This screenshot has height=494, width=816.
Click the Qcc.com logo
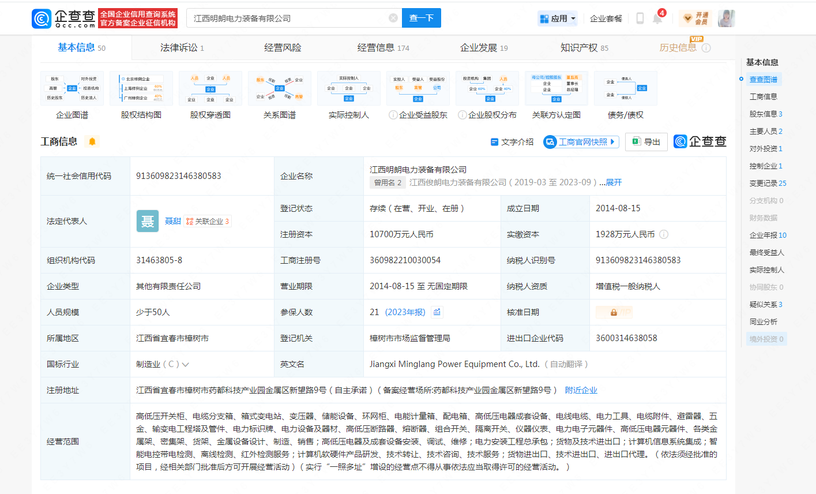tap(63, 18)
